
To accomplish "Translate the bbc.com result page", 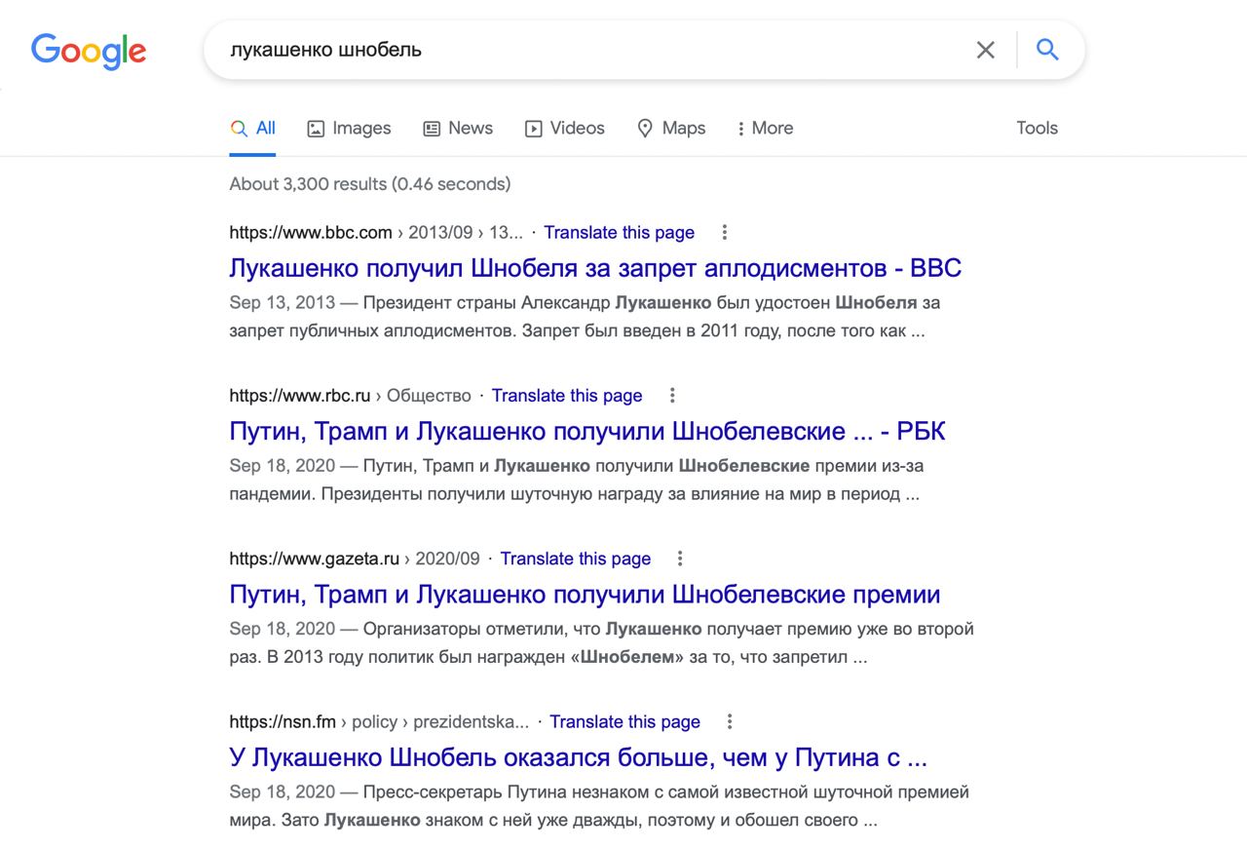I will pos(620,232).
